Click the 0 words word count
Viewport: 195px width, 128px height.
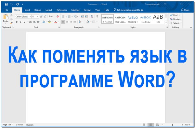click(19, 125)
